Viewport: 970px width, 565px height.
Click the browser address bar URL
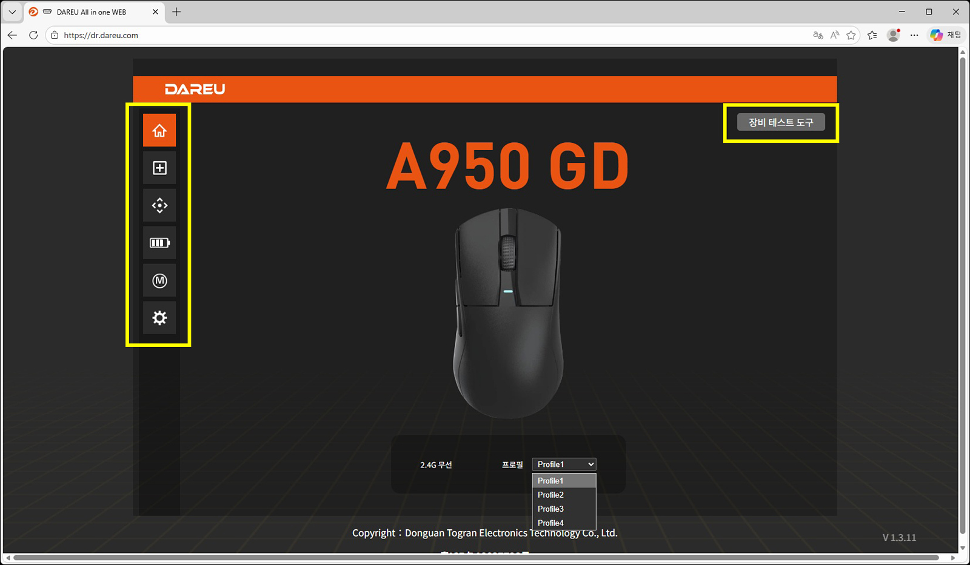pyautogui.click(x=101, y=35)
